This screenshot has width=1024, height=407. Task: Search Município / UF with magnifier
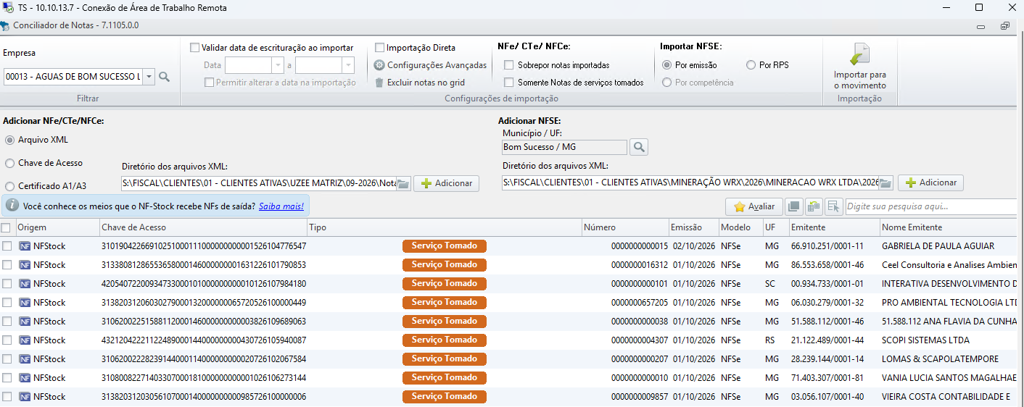(x=639, y=148)
